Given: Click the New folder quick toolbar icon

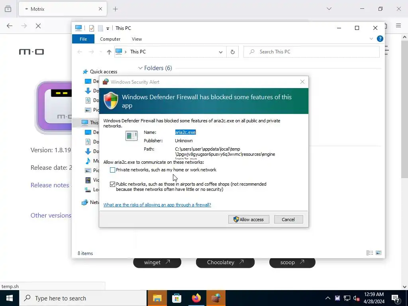Looking at the screenshot, I should [100, 28].
